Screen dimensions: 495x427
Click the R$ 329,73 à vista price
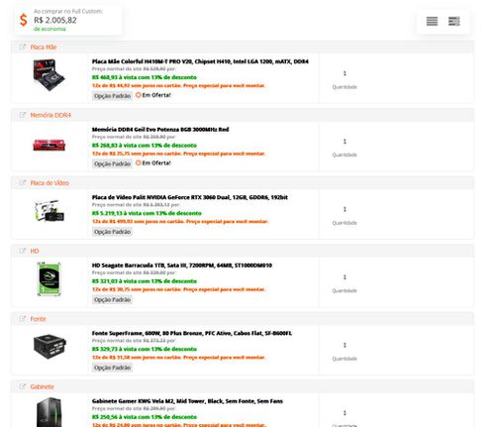[145, 349]
